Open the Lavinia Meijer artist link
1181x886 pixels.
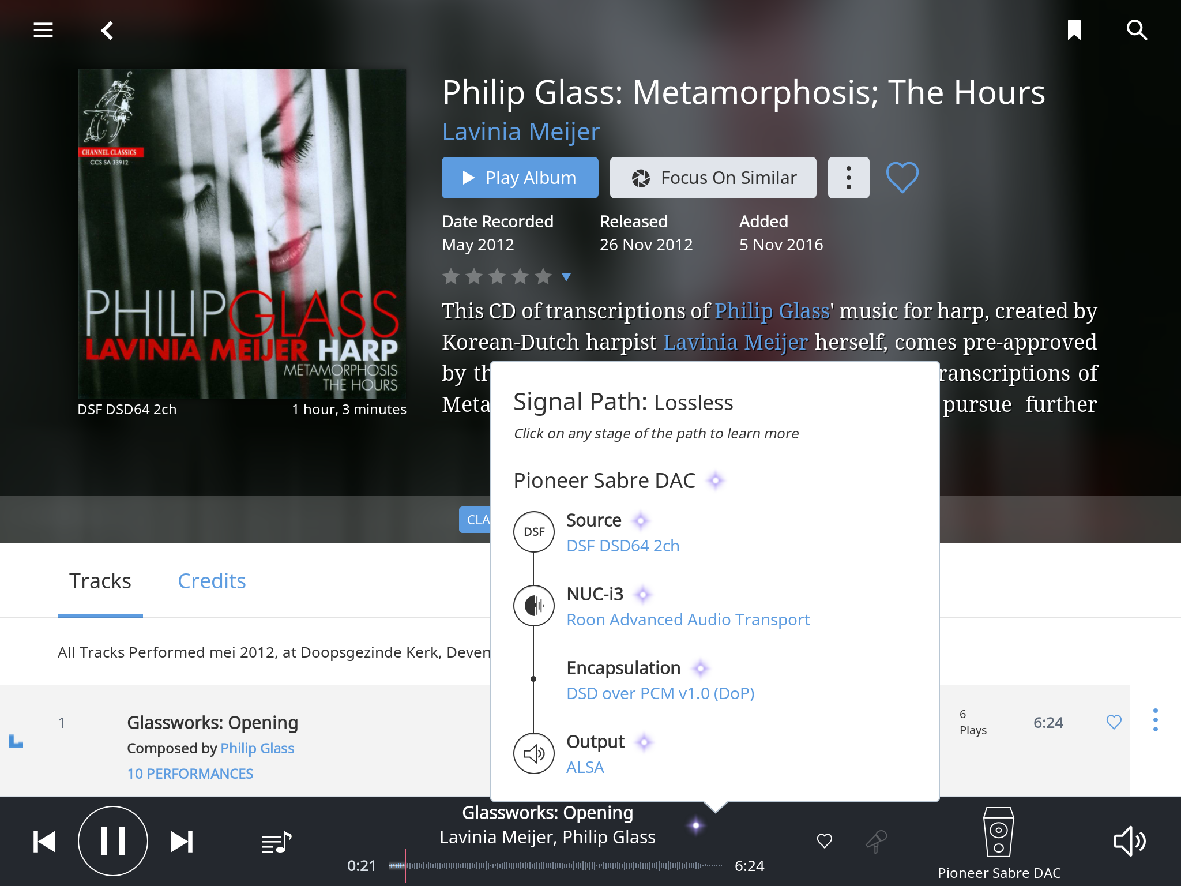coord(521,132)
